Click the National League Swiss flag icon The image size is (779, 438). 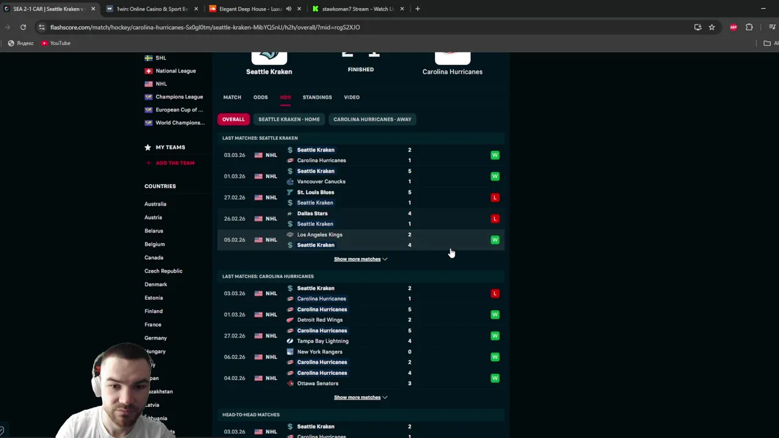pos(148,71)
